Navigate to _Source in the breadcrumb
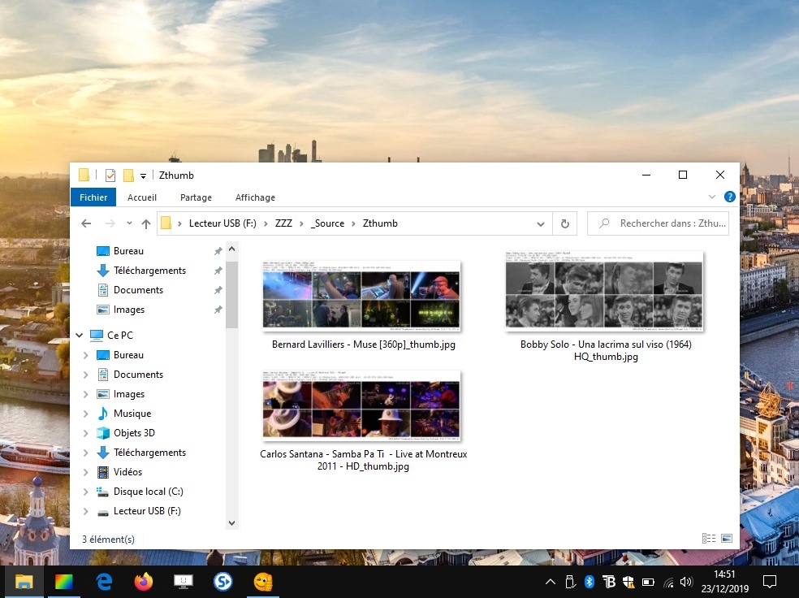Screen dimensions: 799x598 tap(328, 223)
